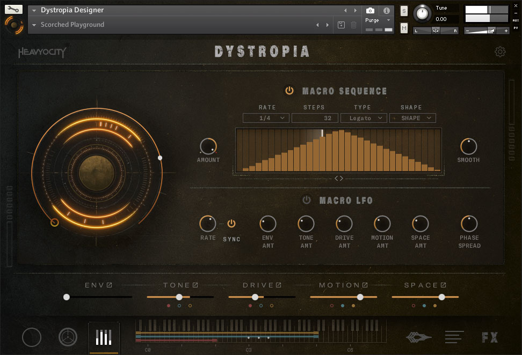This screenshot has height=355, width=522.
Task: Solo the instrument with S button
Action: pyautogui.click(x=404, y=11)
